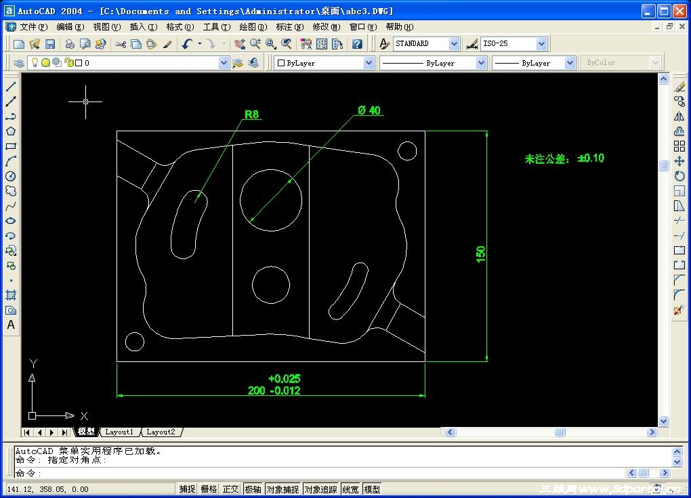Expand the ByLayer color dropdown
Screen dimensions: 691x498
(369, 63)
